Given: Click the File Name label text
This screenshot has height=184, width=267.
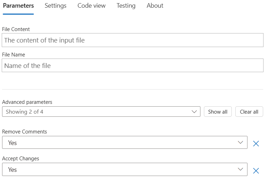Looking at the screenshot, I should pyautogui.click(x=14, y=55).
